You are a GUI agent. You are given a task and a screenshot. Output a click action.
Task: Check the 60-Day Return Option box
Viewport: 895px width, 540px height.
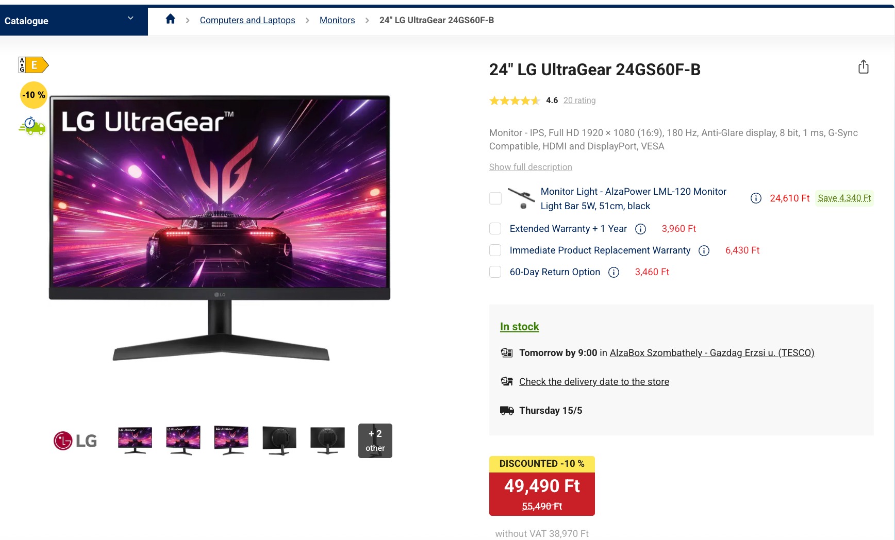pyautogui.click(x=495, y=272)
